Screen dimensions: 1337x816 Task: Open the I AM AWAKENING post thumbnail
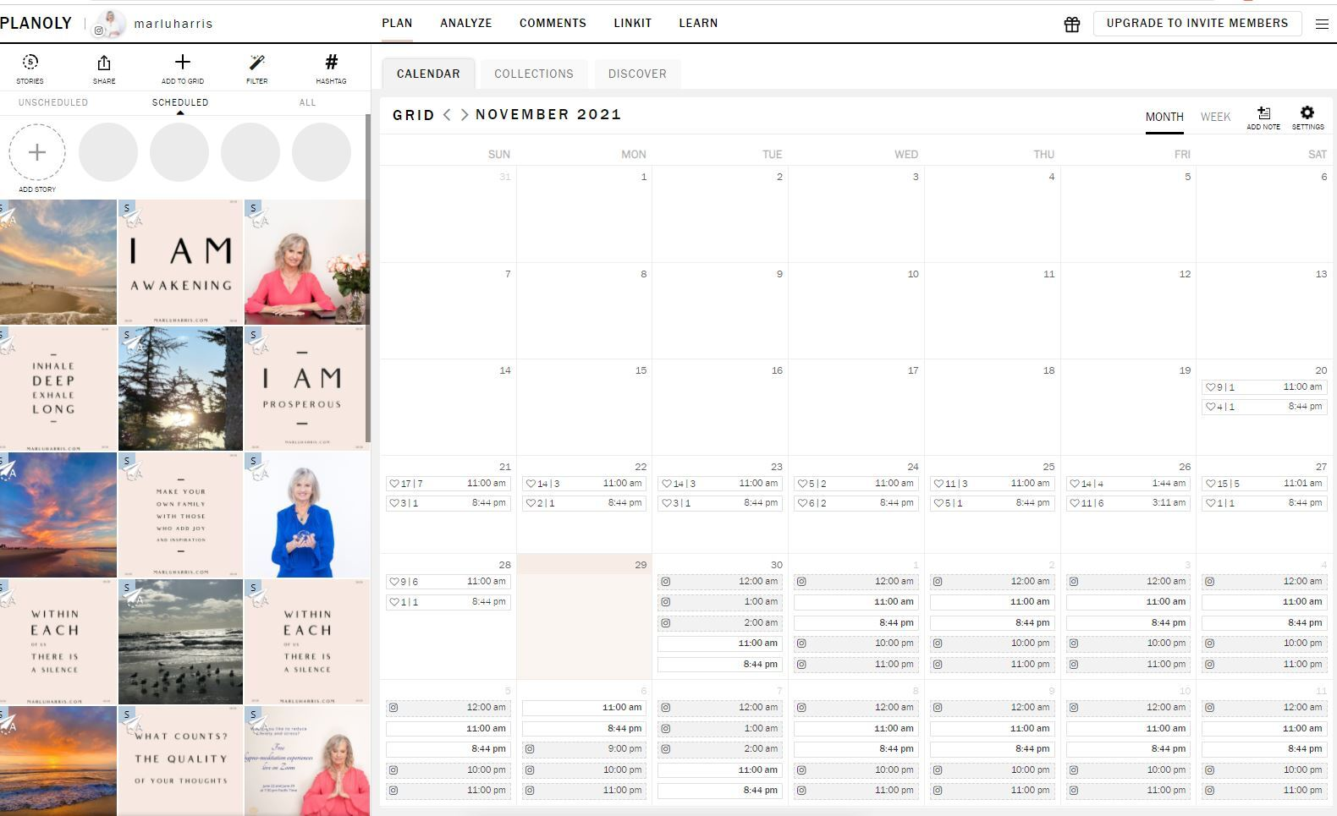(180, 262)
